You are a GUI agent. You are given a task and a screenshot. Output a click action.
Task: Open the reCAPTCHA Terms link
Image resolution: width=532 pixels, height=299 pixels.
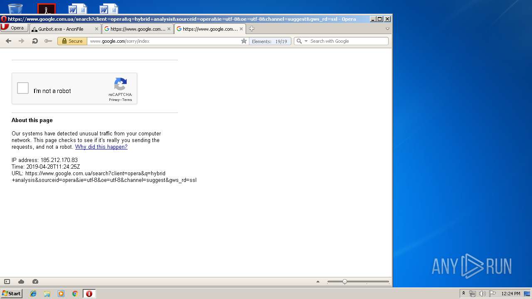pos(127,100)
